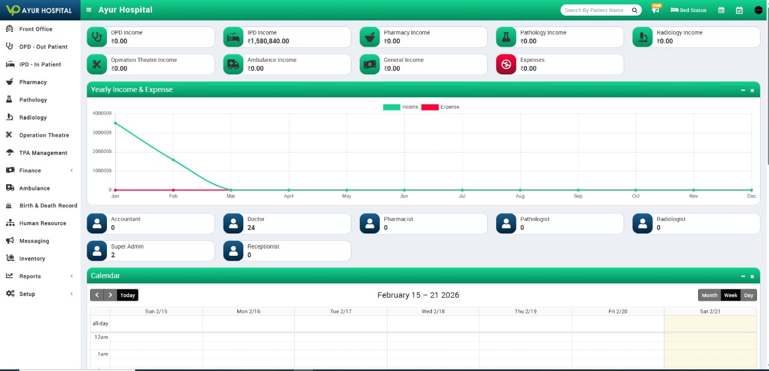Toggle the sidebar with the hamburger icon
Image resolution: width=769 pixels, height=371 pixels.
[88, 10]
